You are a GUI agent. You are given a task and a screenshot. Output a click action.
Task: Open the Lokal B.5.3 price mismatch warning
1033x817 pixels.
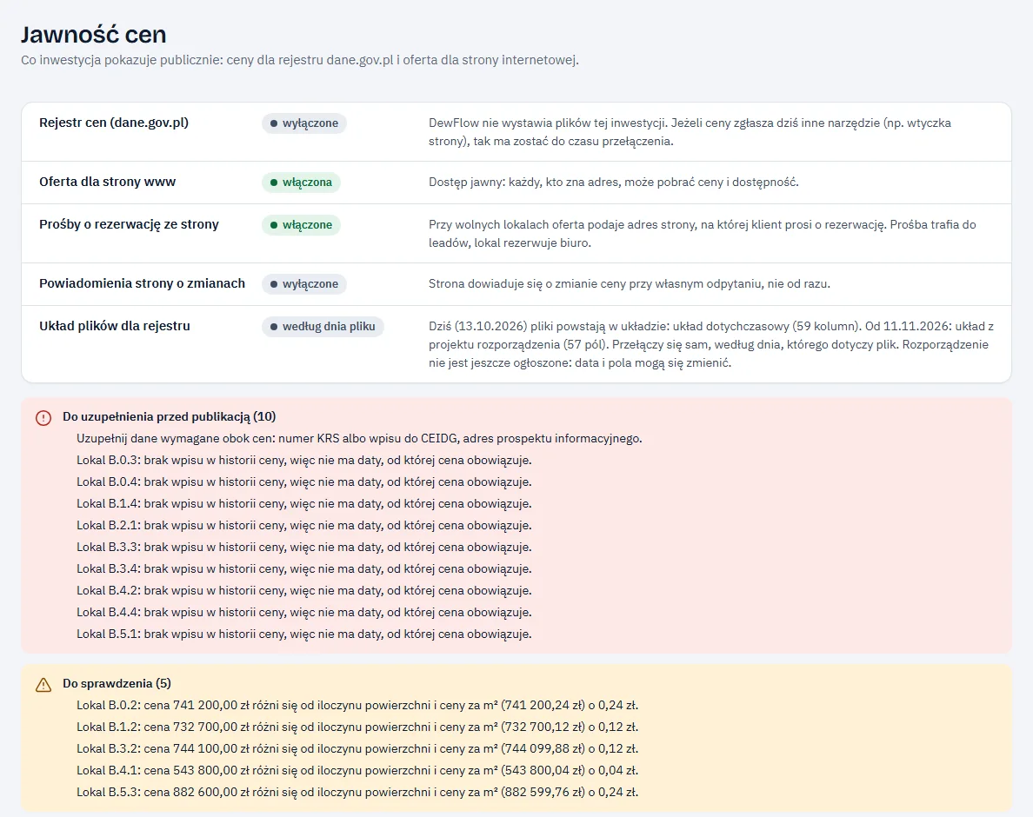click(x=357, y=792)
